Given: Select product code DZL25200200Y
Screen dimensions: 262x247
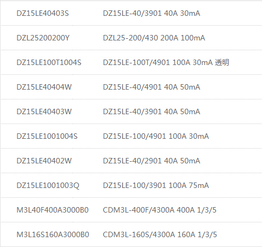Looking at the screenshot, I should click(43, 38).
